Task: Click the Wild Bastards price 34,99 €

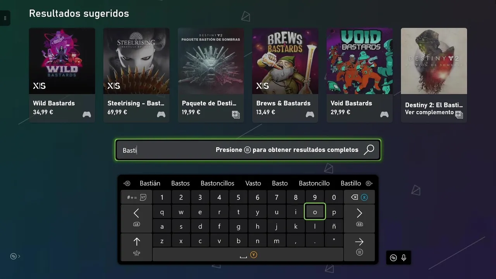Action: coord(43,112)
